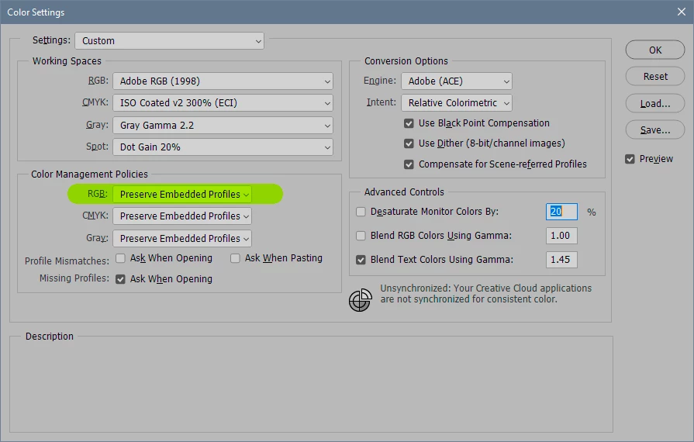Click the Load... button

[655, 104]
